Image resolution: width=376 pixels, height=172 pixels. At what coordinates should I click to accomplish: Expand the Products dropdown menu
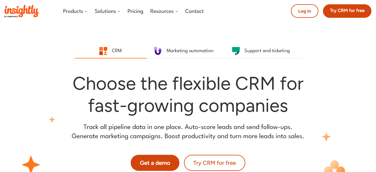75,11
